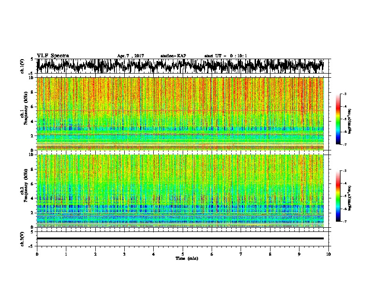
Task: Click the ch.2 colorbar log(PSD) label
Action: pyautogui.click(x=349, y=198)
